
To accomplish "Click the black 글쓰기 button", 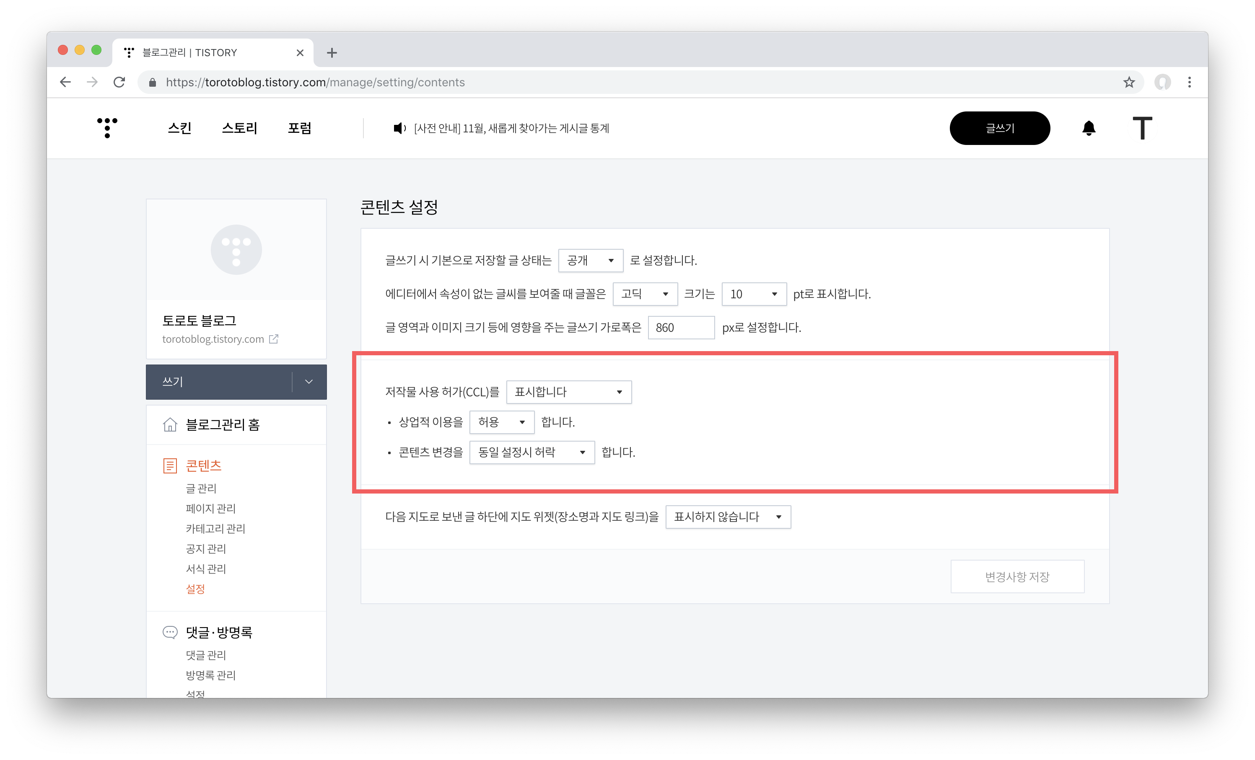I will click(x=999, y=128).
